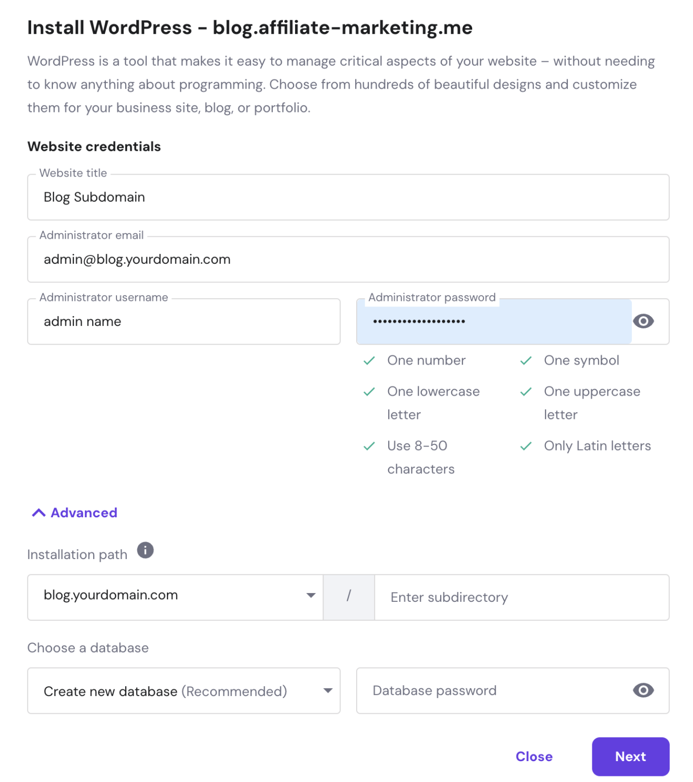The width and height of the screenshot is (693, 782).
Task: Focus the Website title field
Action: click(x=348, y=198)
